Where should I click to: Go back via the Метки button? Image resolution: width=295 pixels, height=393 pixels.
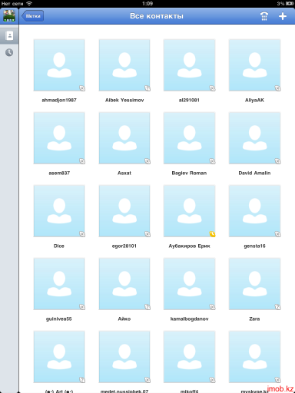[x=32, y=16]
